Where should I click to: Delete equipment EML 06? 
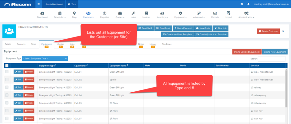coord(29,111)
